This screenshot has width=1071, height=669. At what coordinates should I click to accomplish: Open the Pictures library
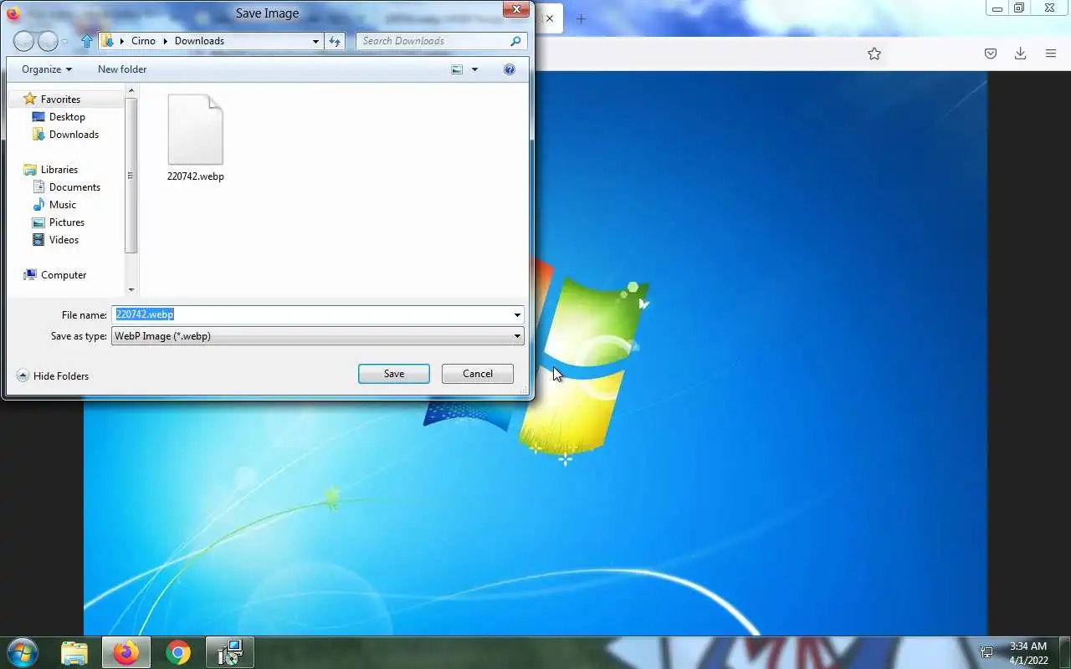66,222
